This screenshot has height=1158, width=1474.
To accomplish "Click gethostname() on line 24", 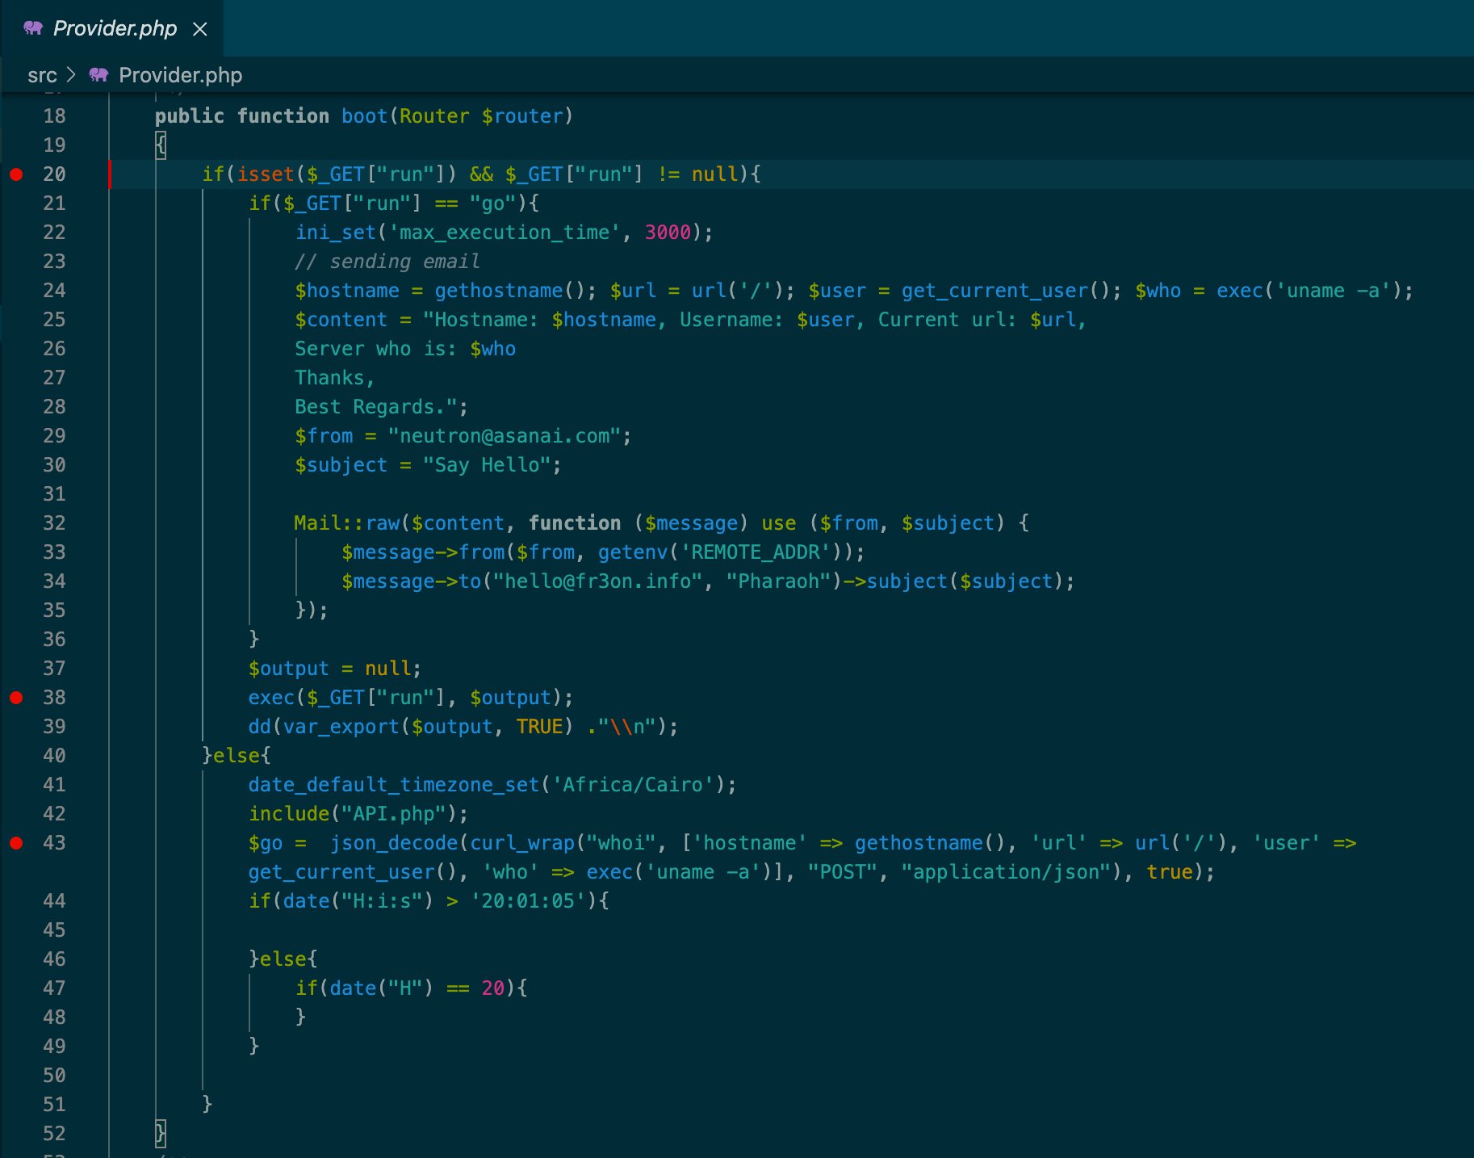I will [509, 291].
